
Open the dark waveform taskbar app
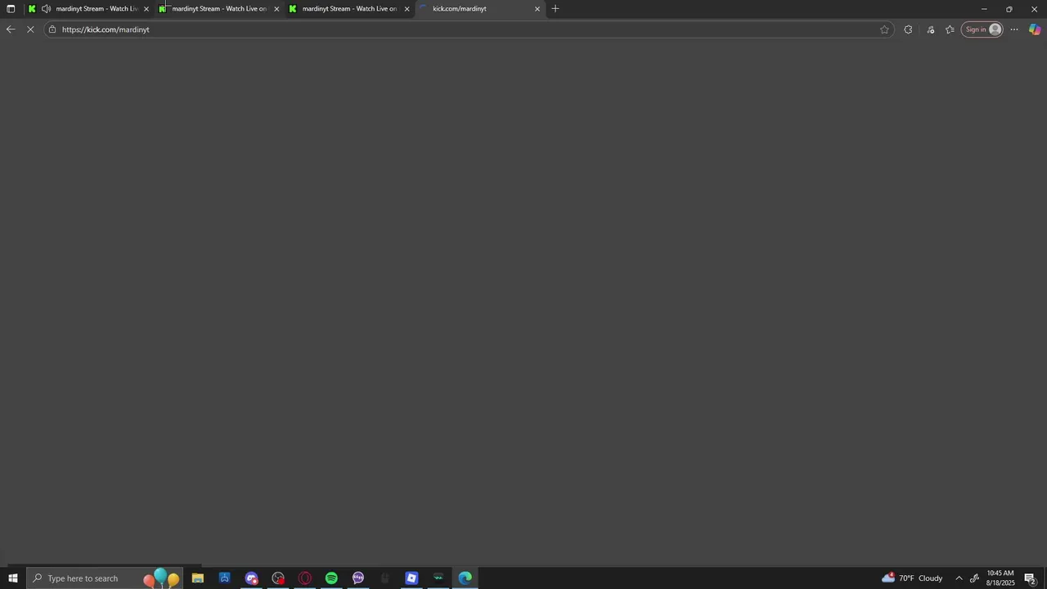pos(438,578)
